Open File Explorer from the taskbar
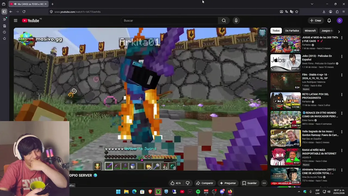 point(126,192)
